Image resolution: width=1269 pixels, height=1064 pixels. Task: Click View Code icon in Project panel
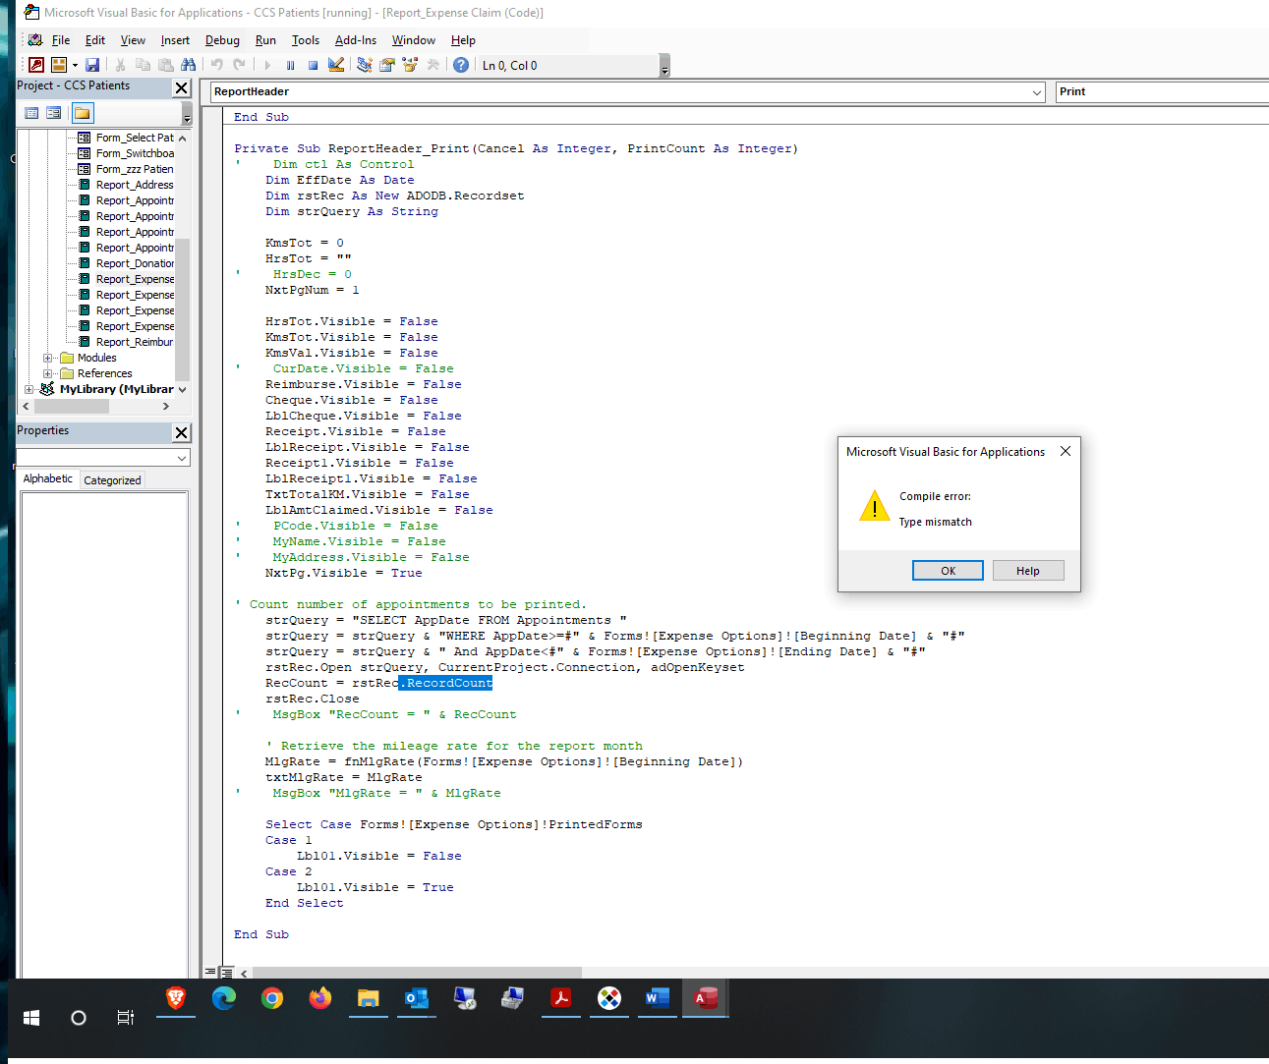pos(31,113)
